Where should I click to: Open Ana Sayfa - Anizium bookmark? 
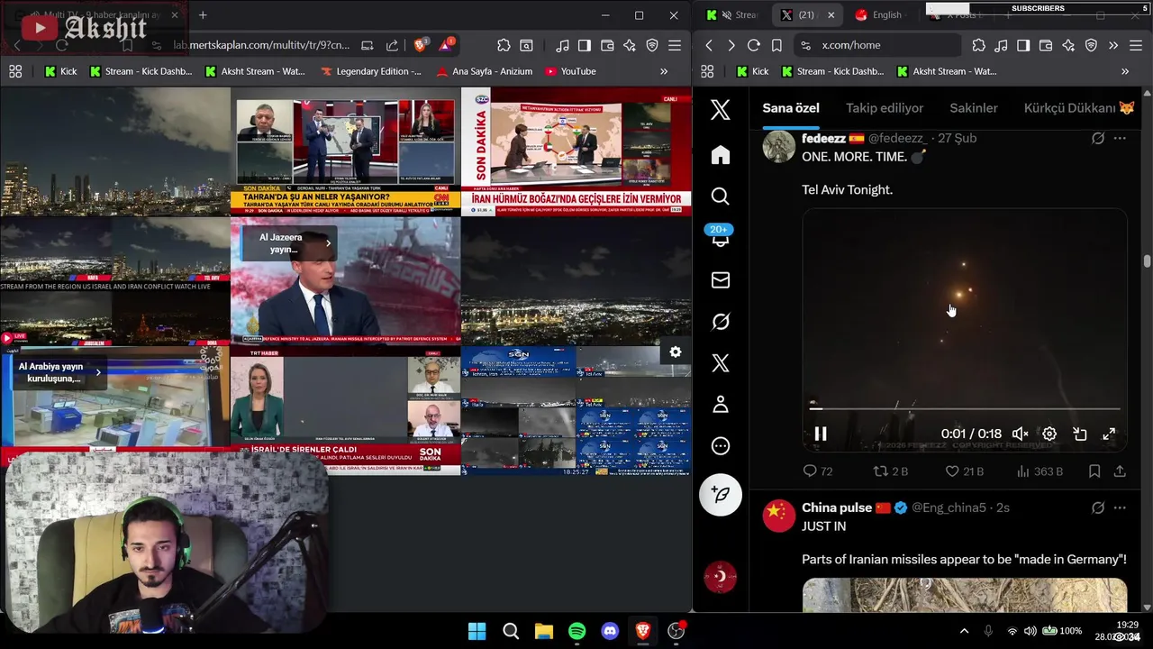pyautogui.click(x=485, y=71)
